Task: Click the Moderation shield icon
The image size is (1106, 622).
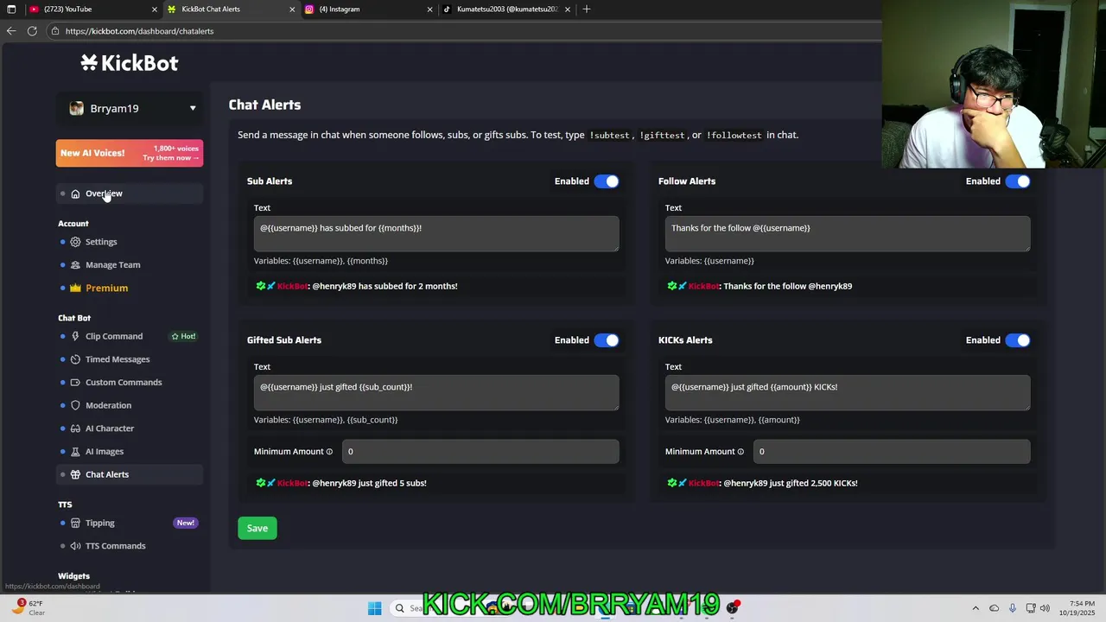Action: click(x=75, y=405)
